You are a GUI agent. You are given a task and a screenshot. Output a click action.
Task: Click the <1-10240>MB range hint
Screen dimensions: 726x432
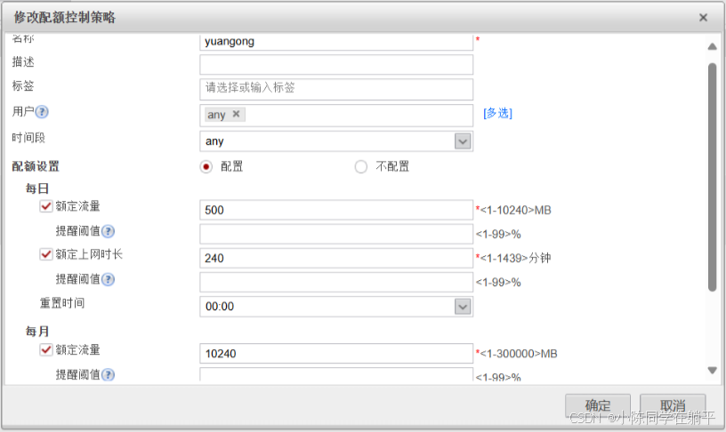(x=515, y=211)
